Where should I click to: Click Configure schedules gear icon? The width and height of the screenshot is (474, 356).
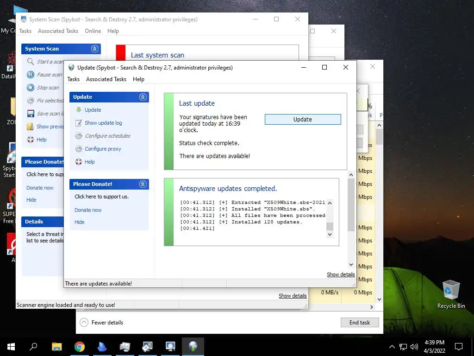[79, 136]
